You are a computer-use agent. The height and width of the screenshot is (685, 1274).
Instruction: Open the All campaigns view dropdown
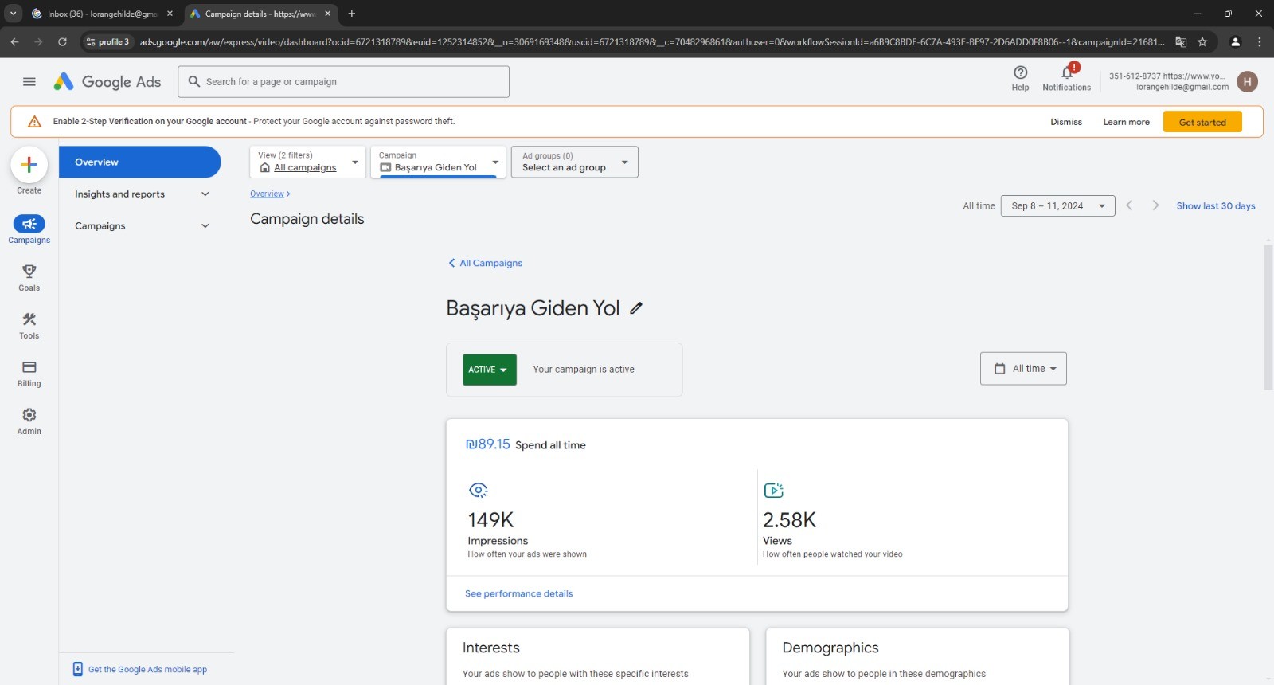point(307,162)
